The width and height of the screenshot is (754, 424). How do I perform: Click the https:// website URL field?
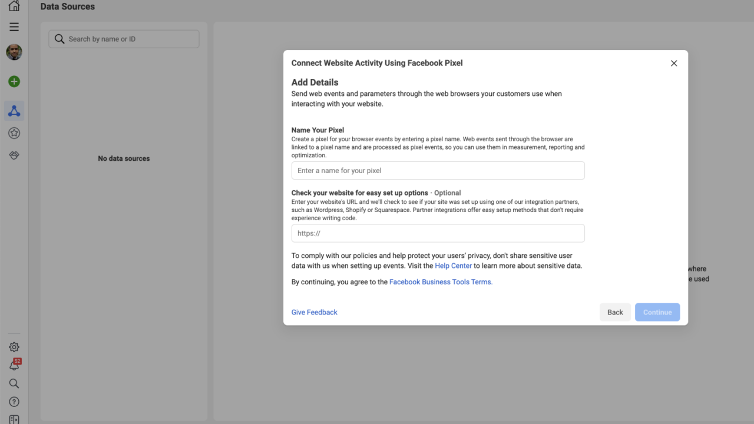coord(438,233)
